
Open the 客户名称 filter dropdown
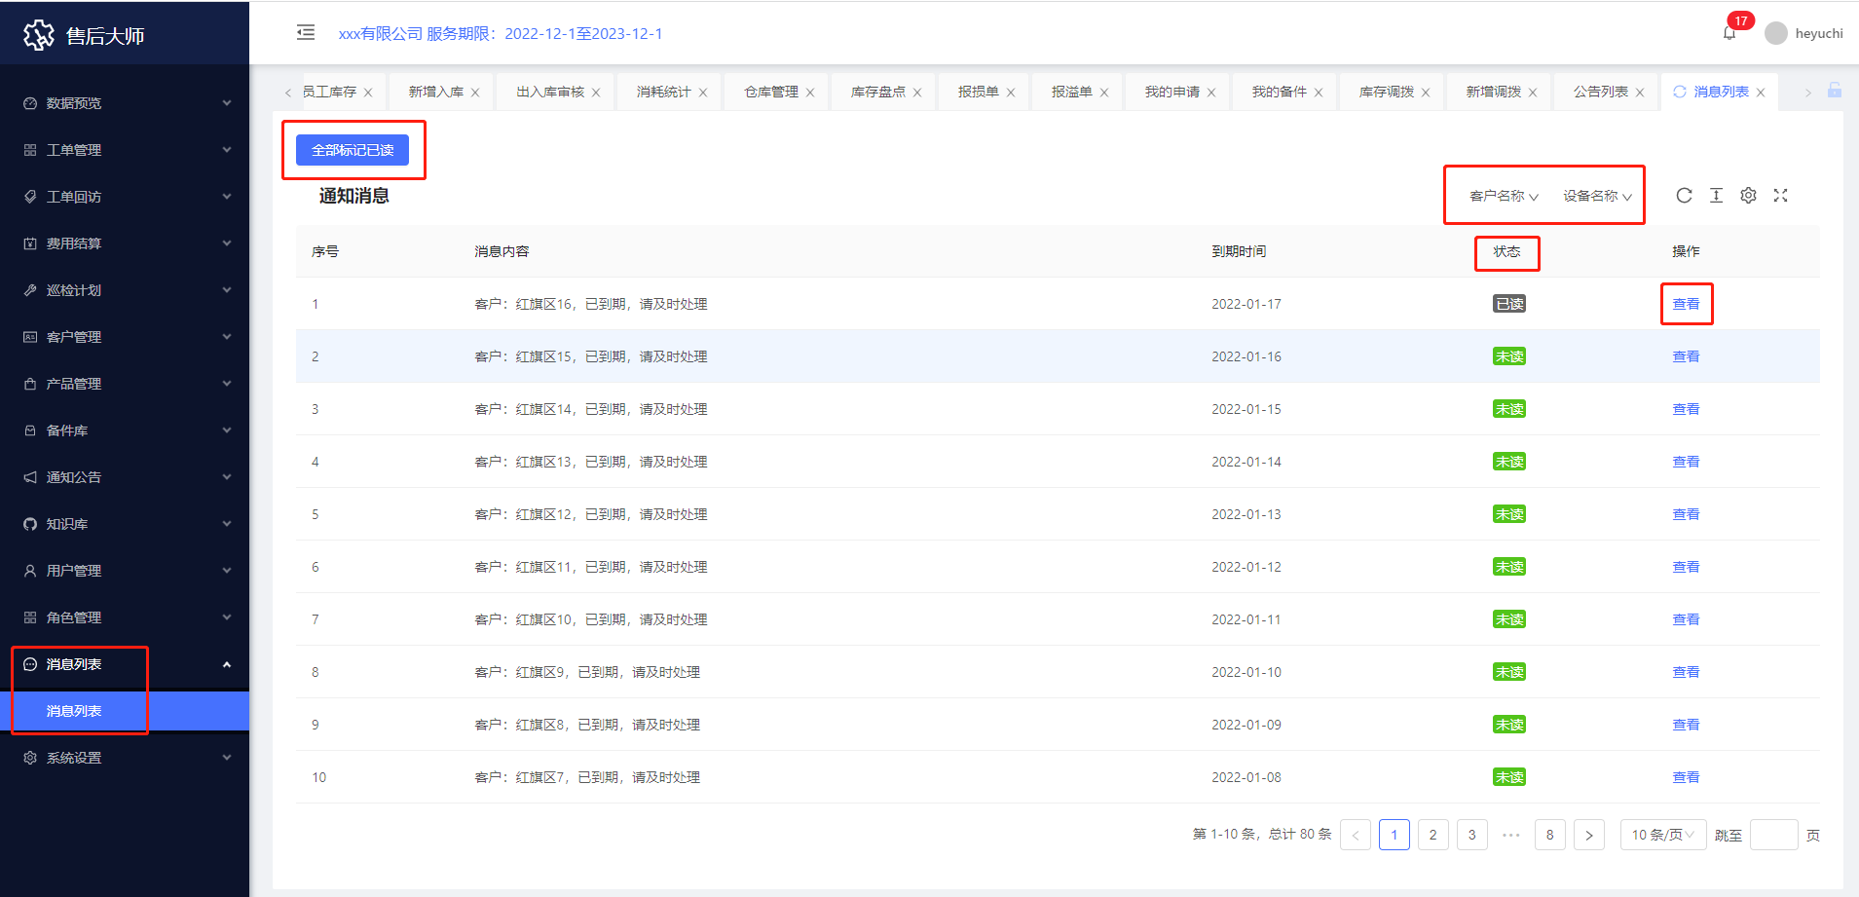point(1504,196)
